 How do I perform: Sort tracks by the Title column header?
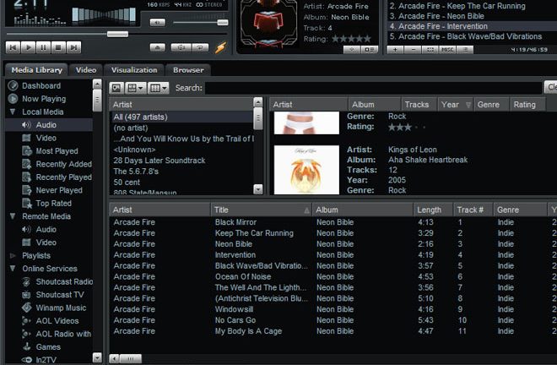click(x=261, y=210)
